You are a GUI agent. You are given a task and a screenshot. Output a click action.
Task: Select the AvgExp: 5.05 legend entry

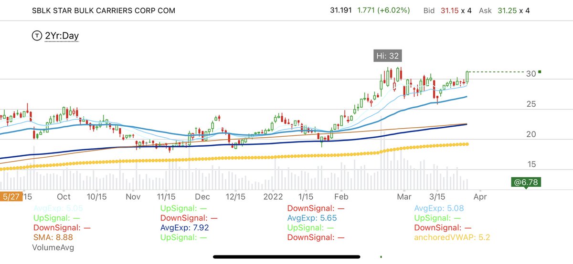point(58,208)
